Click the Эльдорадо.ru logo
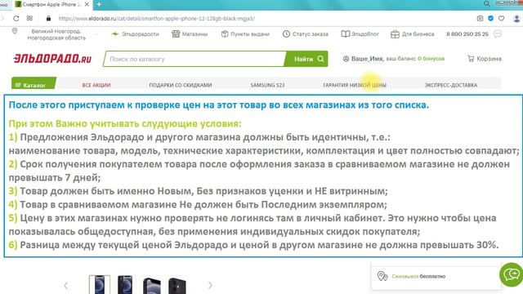 (52, 59)
